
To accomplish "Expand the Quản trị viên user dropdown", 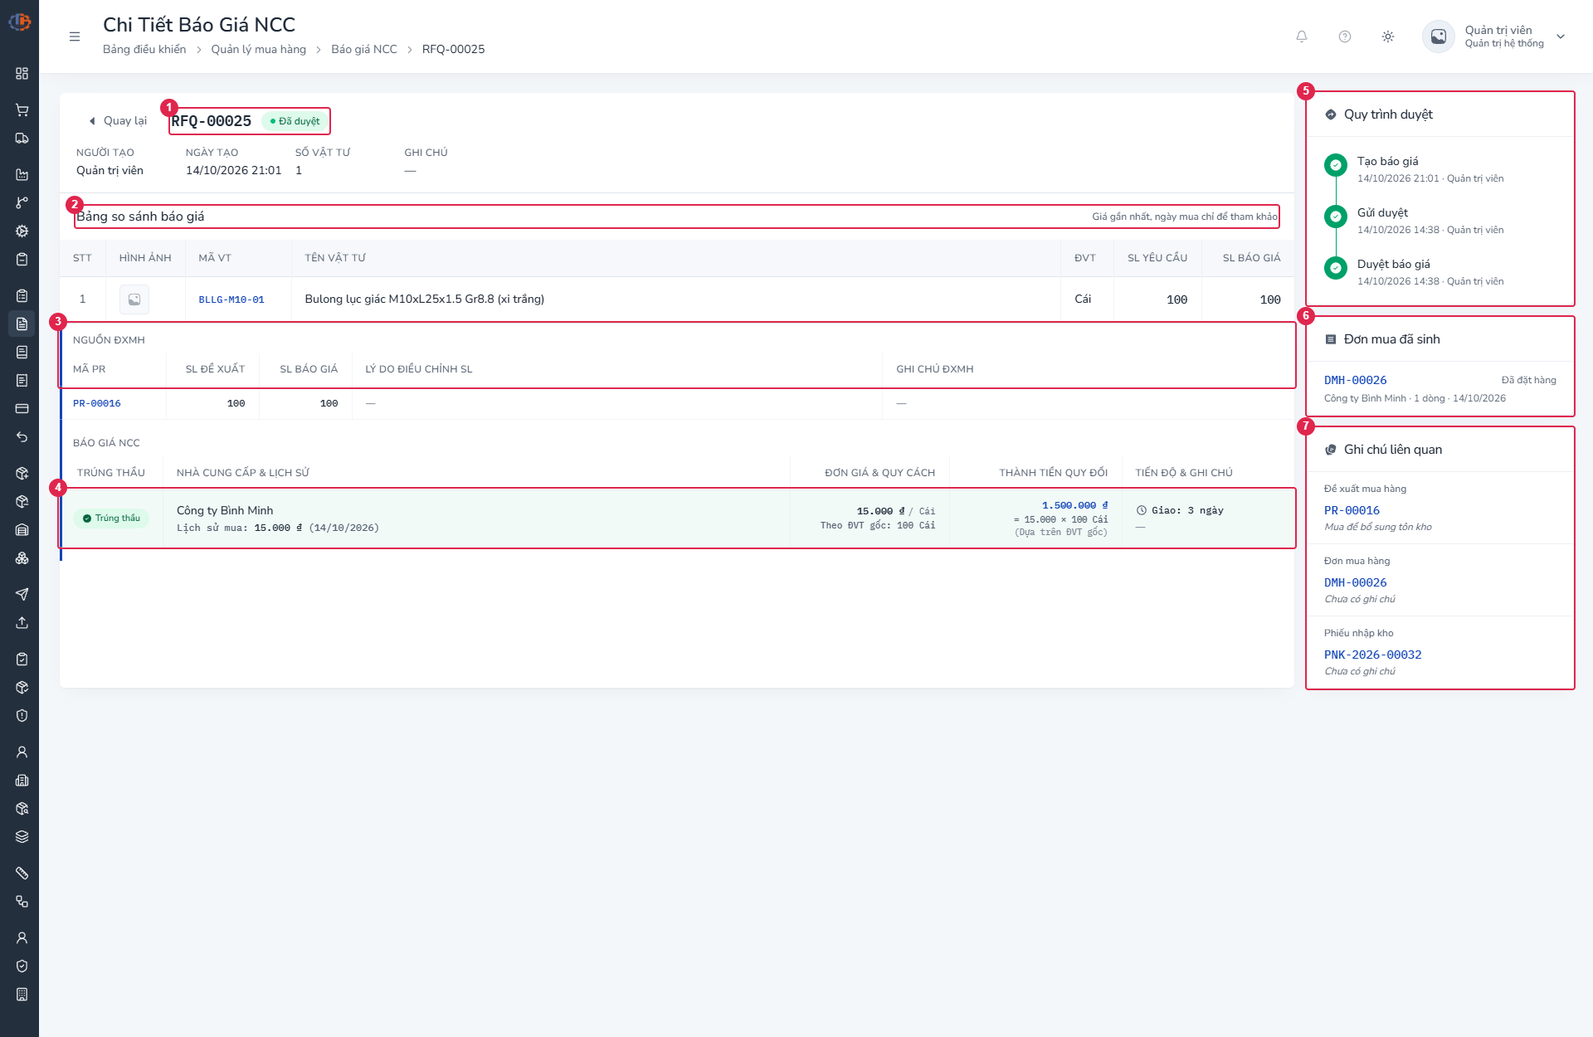I will [1561, 37].
